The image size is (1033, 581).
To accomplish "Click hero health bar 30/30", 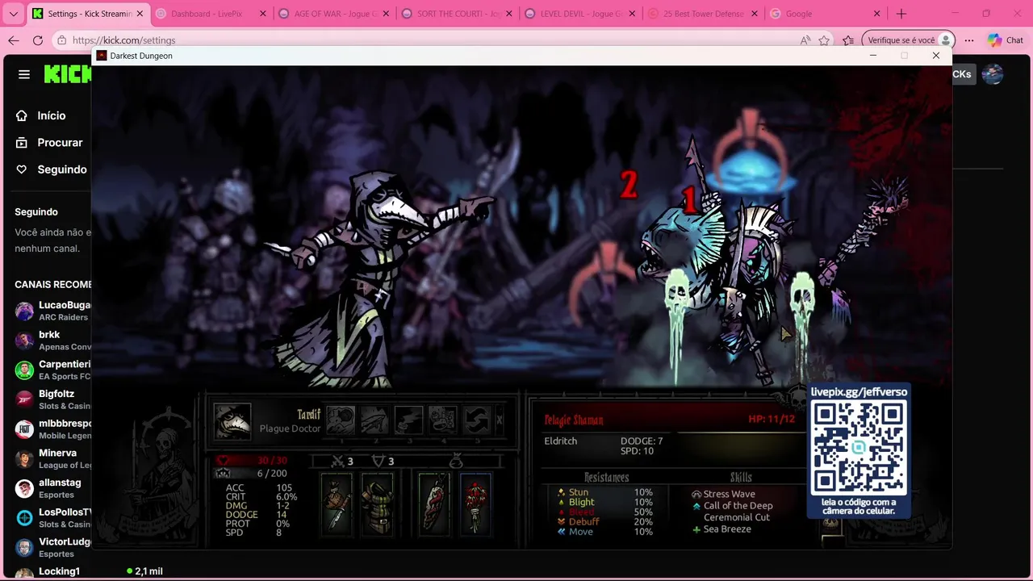I will click(x=253, y=461).
